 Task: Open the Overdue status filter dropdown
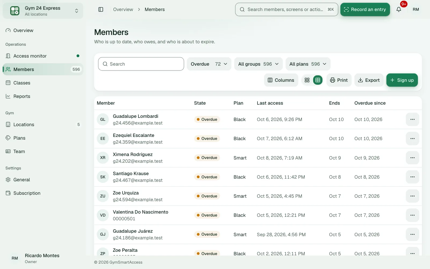point(209,64)
